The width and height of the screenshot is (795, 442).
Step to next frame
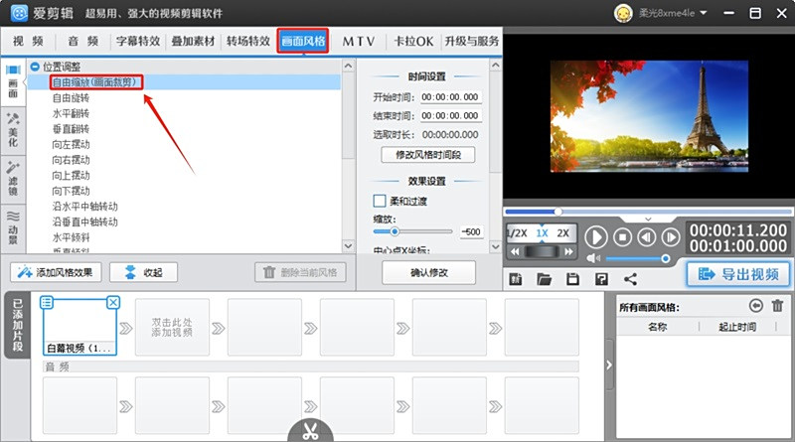[670, 237]
